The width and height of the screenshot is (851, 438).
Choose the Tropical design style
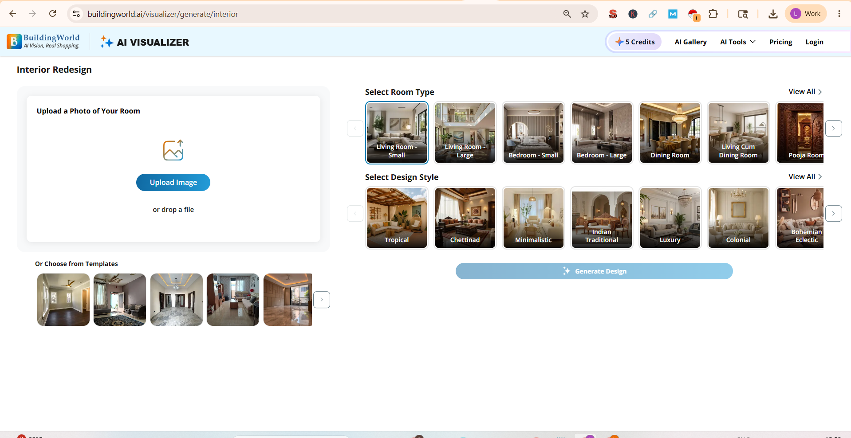(x=397, y=218)
